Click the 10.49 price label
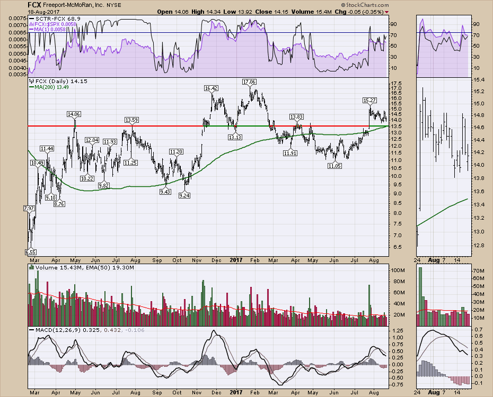493x397 pixels. click(37, 163)
